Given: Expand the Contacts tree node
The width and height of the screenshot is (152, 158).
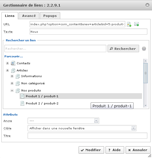Looking at the screenshot, I should pyautogui.click(x=7, y=63).
